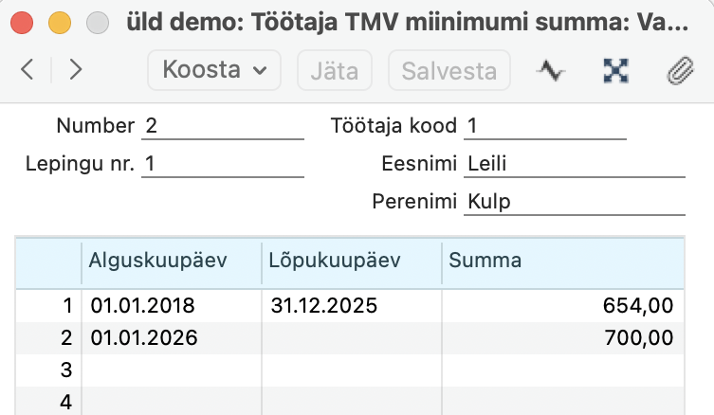
Task: Select the Lepingu nr. field
Action: click(x=223, y=164)
